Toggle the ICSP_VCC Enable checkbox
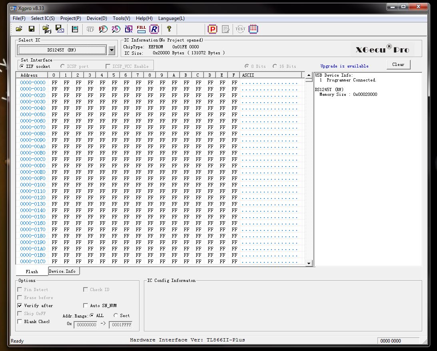 (x=108, y=66)
